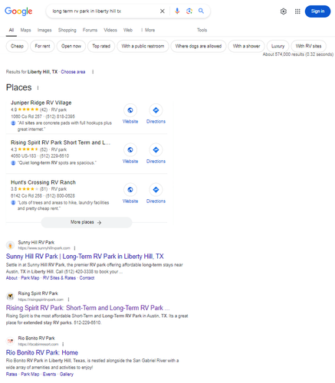Open options menu for Rising Spirit result
Image resolution: width=335 pixels, height=383 pixels.
click(x=68, y=300)
